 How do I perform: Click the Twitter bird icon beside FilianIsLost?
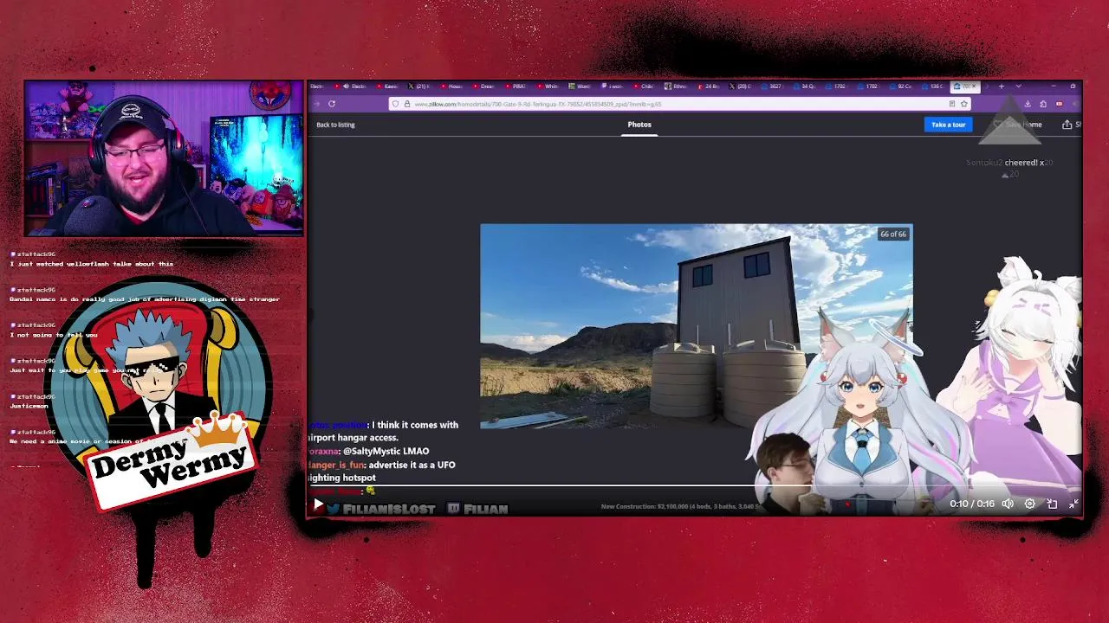point(334,508)
